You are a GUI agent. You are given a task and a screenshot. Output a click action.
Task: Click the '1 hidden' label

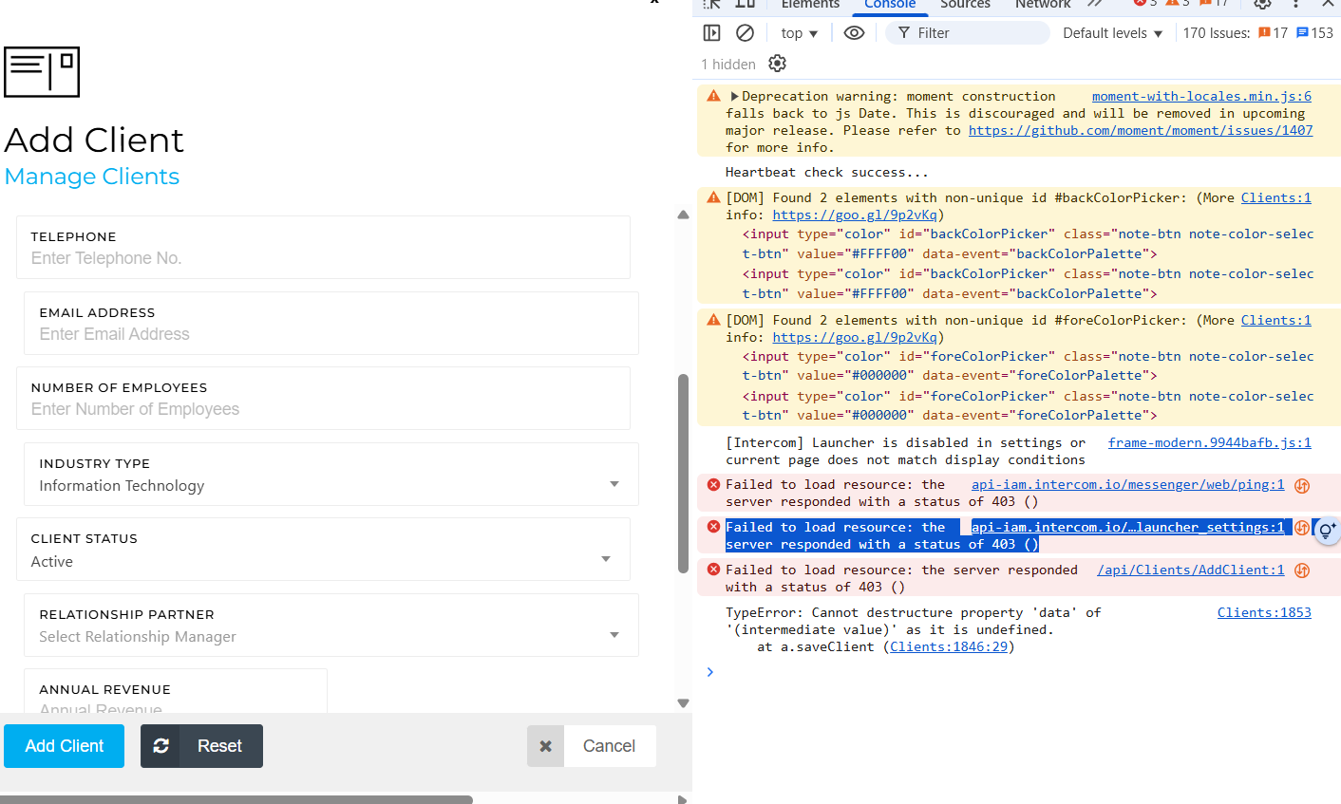pyautogui.click(x=728, y=65)
